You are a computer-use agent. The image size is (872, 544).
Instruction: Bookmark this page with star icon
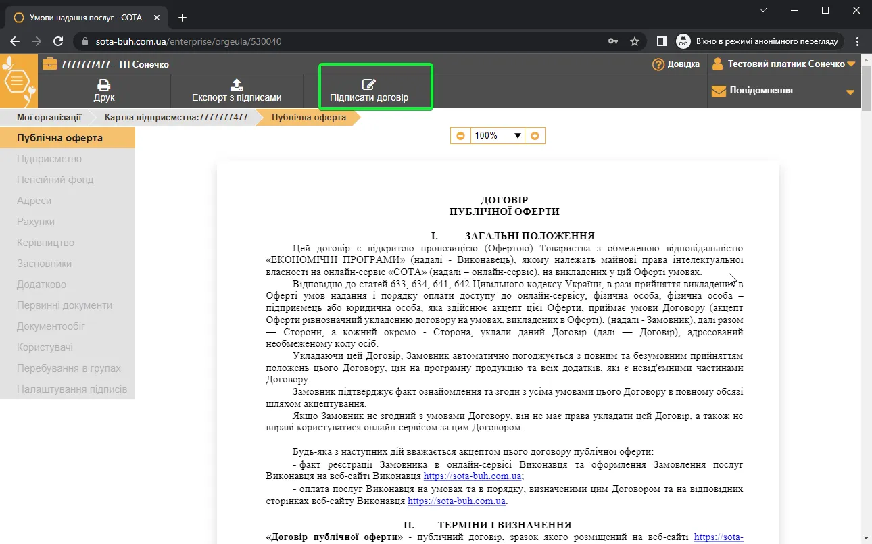pos(635,41)
